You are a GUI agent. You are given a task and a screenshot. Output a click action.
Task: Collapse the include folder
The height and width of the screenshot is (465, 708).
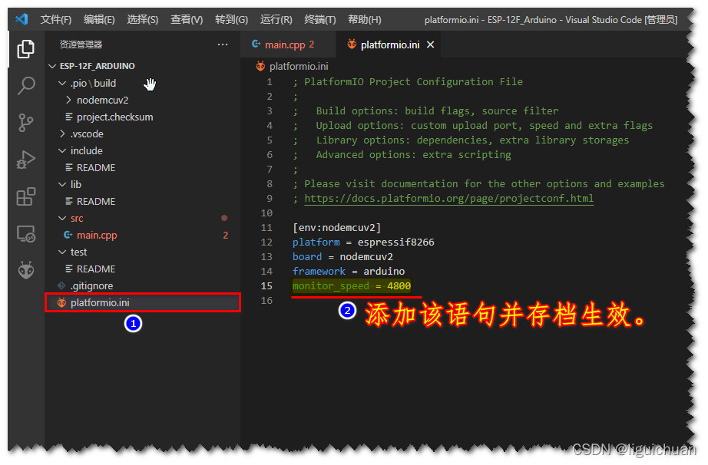[x=62, y=150]
